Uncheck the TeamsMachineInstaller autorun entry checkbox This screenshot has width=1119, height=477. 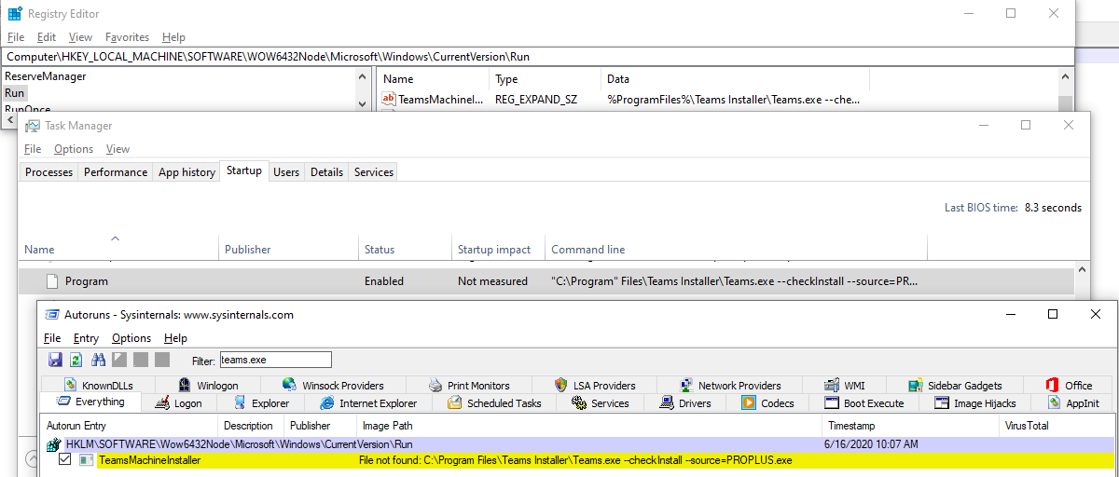click(64, 460)
